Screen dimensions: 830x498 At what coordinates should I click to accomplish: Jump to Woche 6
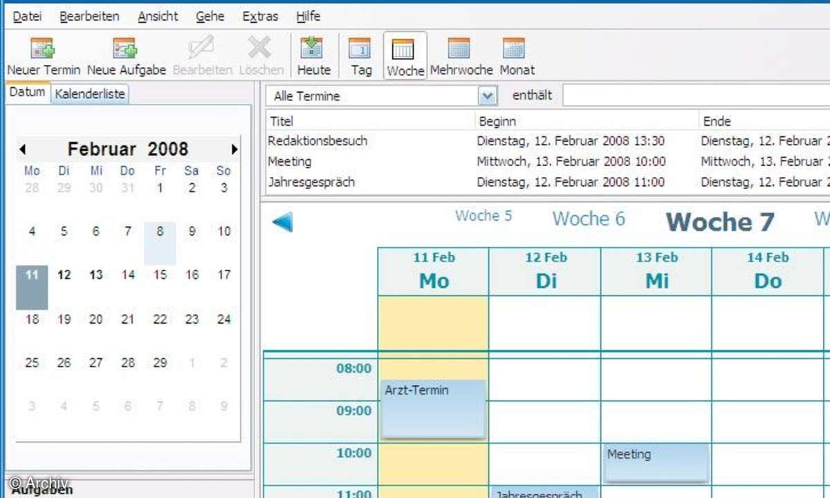(x=589, y=219)
